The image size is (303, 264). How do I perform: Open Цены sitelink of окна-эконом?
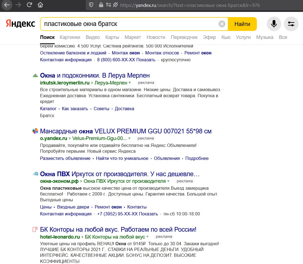pyautogui.click(x=46, y=207)
